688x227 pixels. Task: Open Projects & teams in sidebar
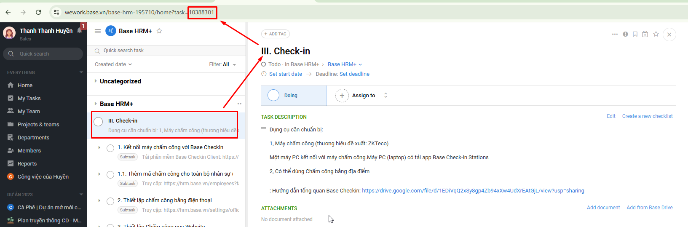pyautogui.click(x=38, y=124)
